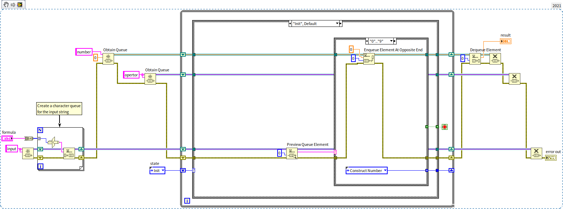
Task: Click the For Loop lower right shift register
Action: 81,158
